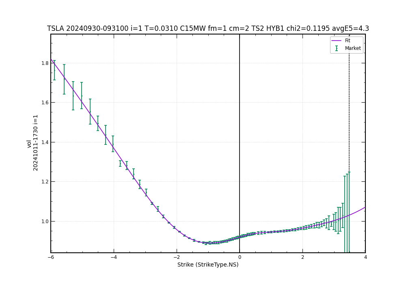Click the green Market error bar legend marker
Screen dimensions: 406x284
tap(337, 48)
